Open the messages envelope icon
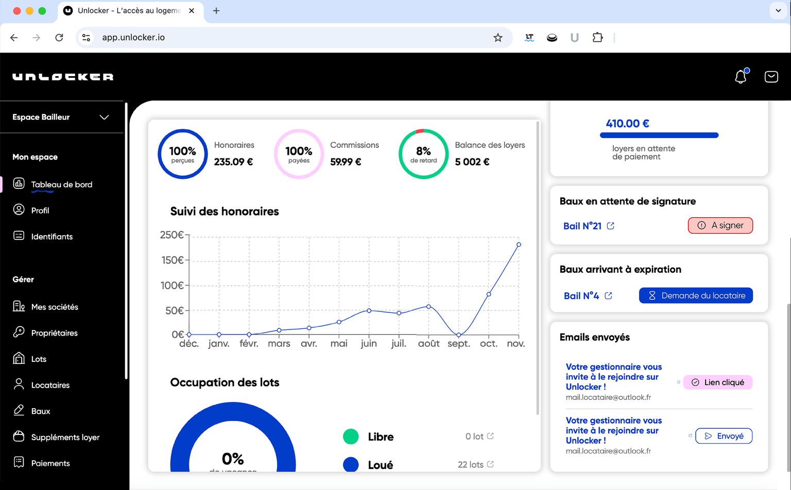 click(771, 77)
